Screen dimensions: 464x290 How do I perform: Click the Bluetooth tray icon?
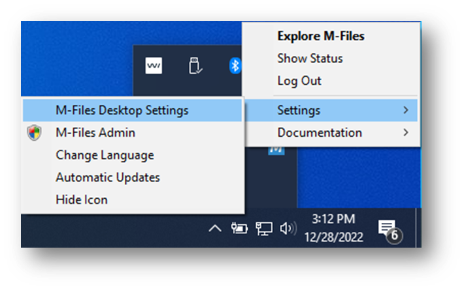[235, 65]
